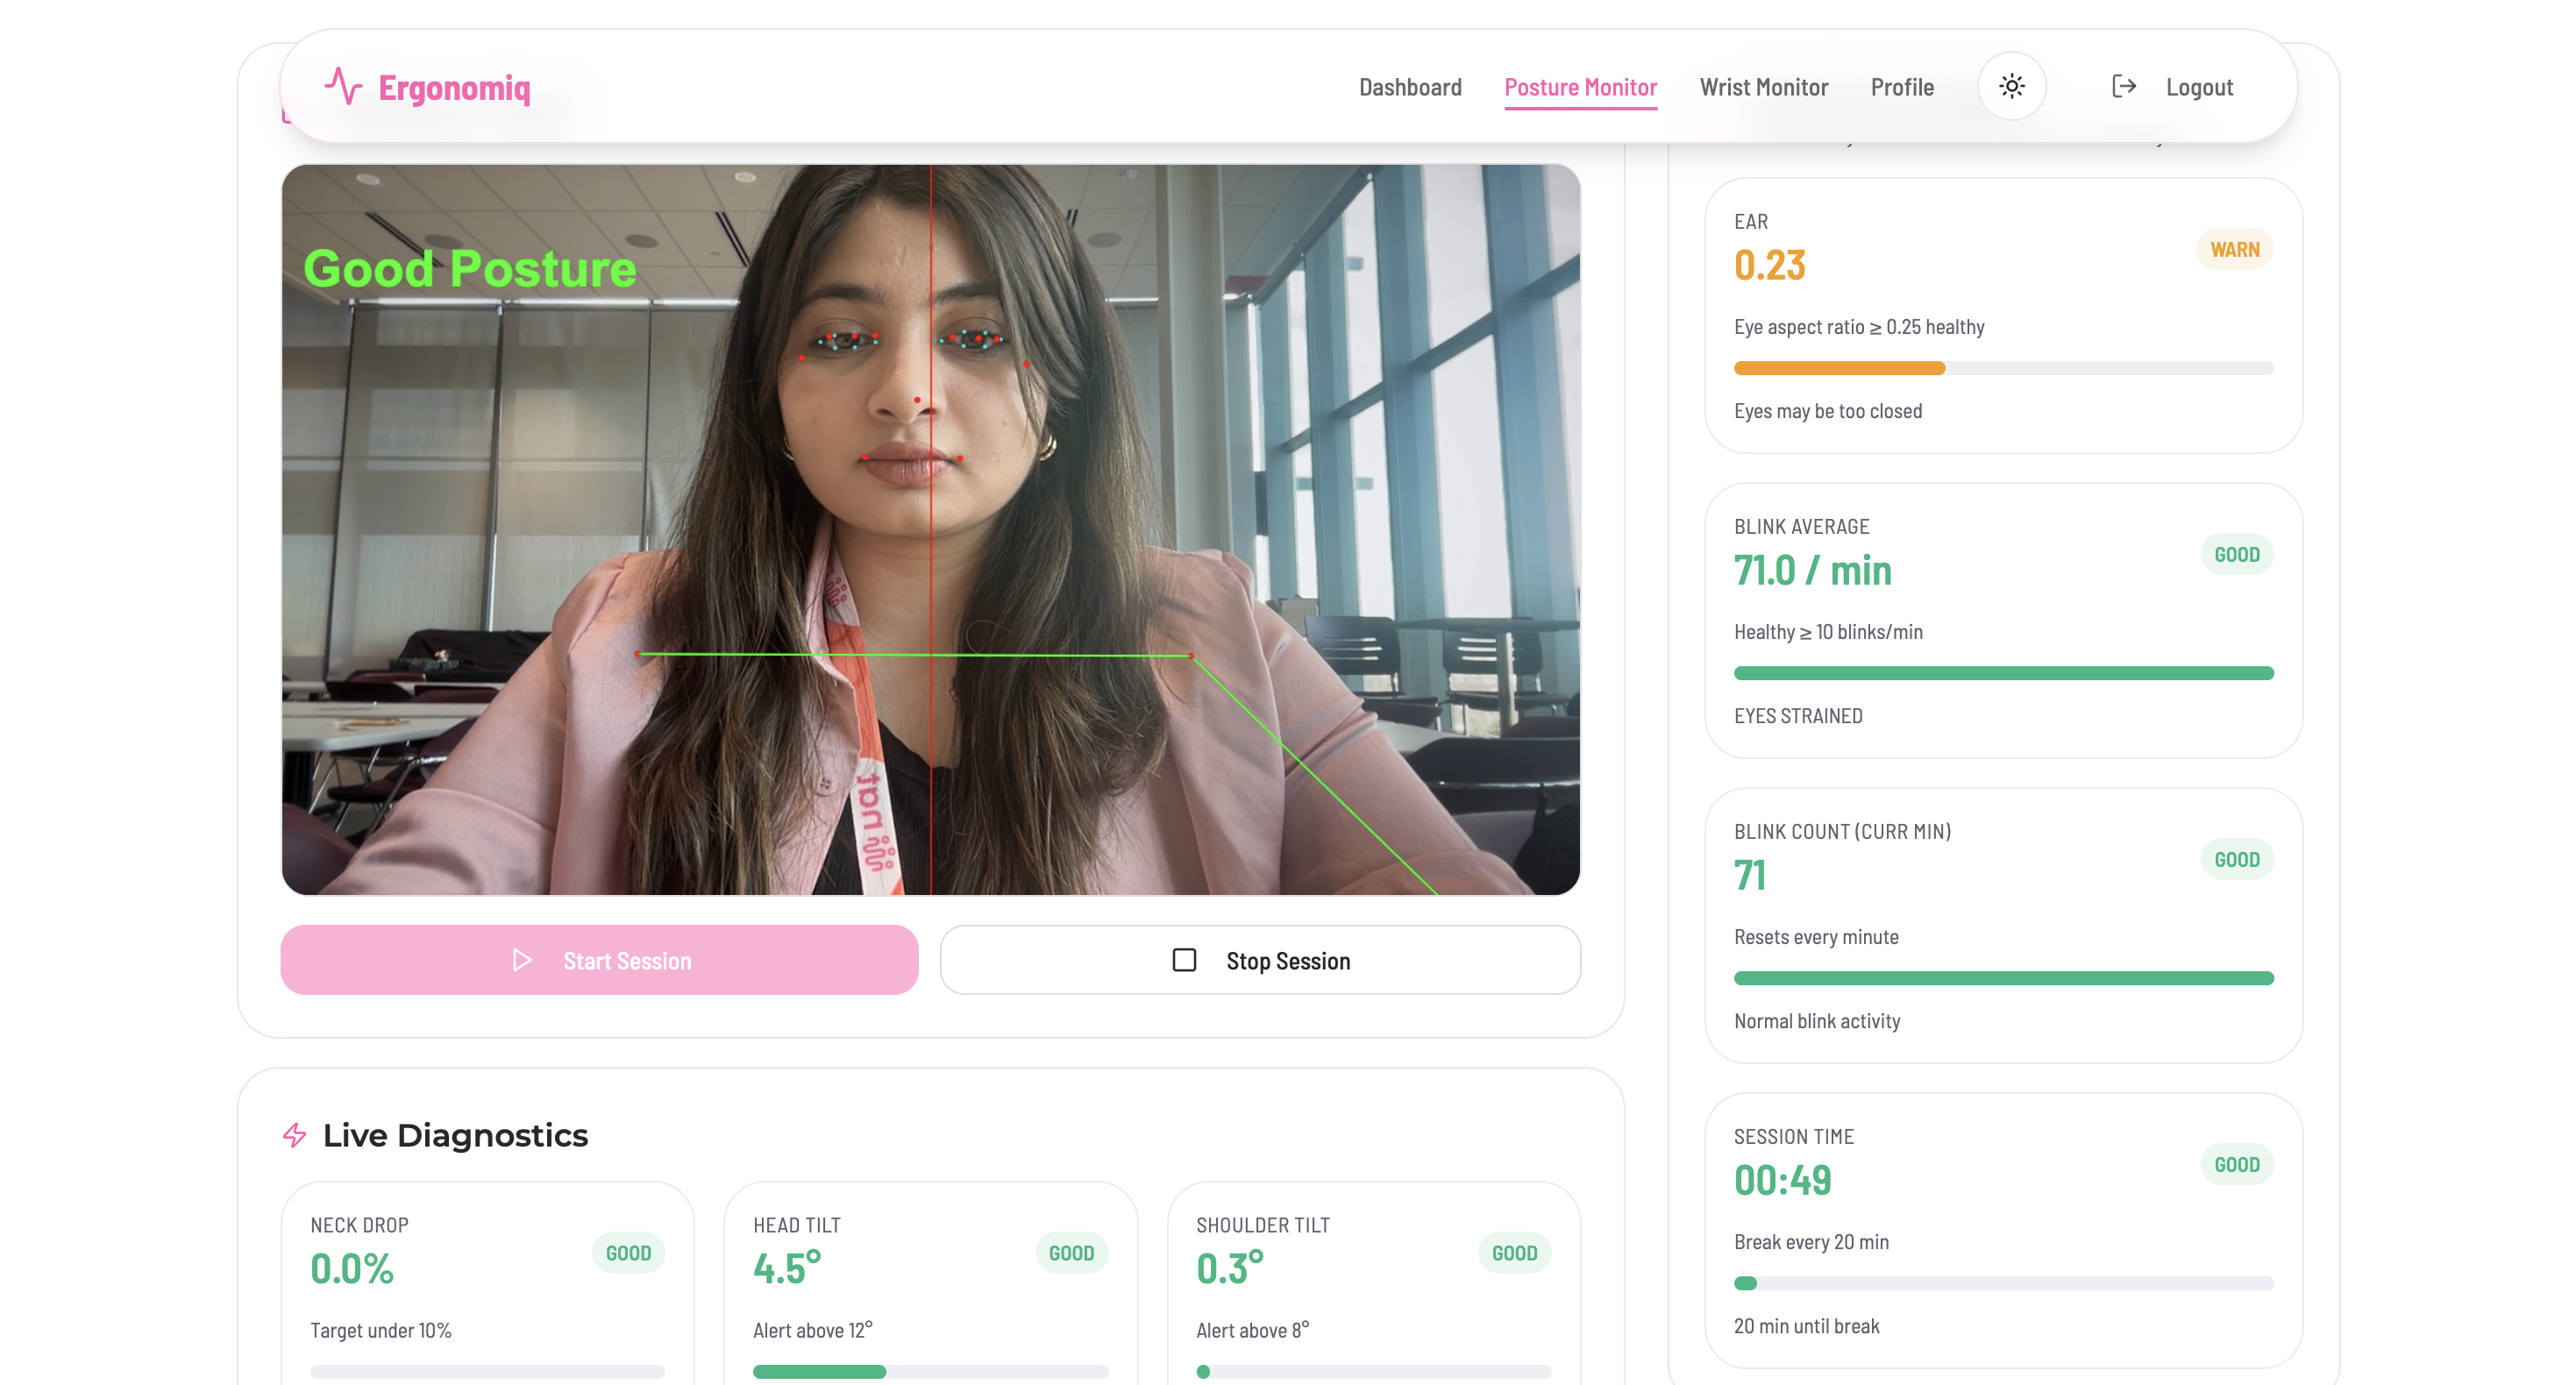The height and width of the screenshot is (1385, 2576).
Task: Click the square stop icon
Action: [1184, 960]
